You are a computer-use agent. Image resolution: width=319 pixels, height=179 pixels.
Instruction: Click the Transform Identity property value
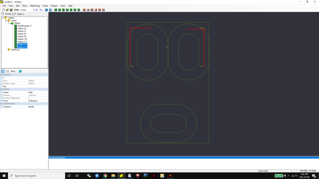tap(38, 107)
